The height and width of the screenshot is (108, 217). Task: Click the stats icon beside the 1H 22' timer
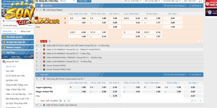tap(49, 41)
